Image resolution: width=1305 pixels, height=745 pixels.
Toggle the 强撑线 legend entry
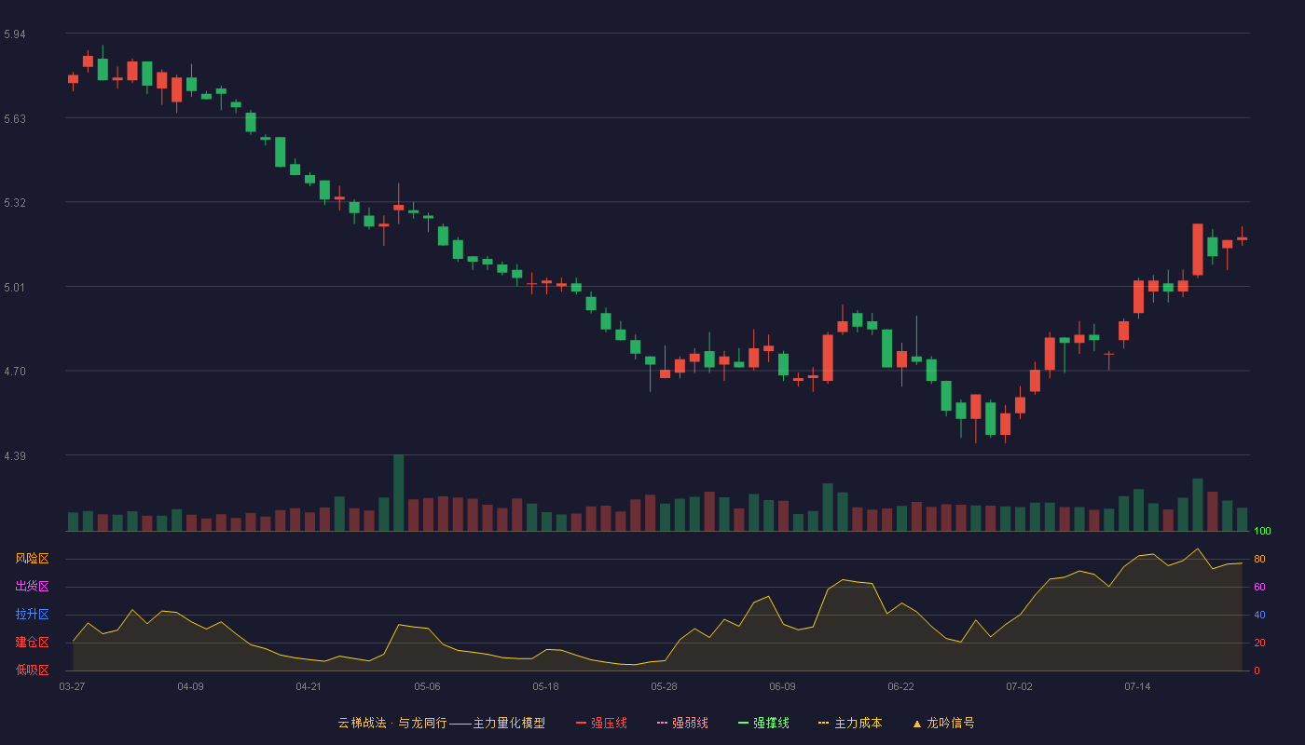(x=763, y=723)
